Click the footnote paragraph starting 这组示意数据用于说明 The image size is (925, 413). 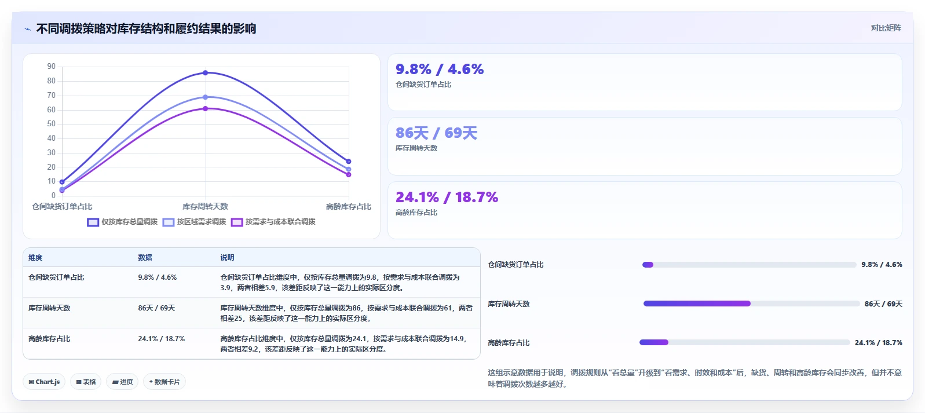[x=694, y=378]
